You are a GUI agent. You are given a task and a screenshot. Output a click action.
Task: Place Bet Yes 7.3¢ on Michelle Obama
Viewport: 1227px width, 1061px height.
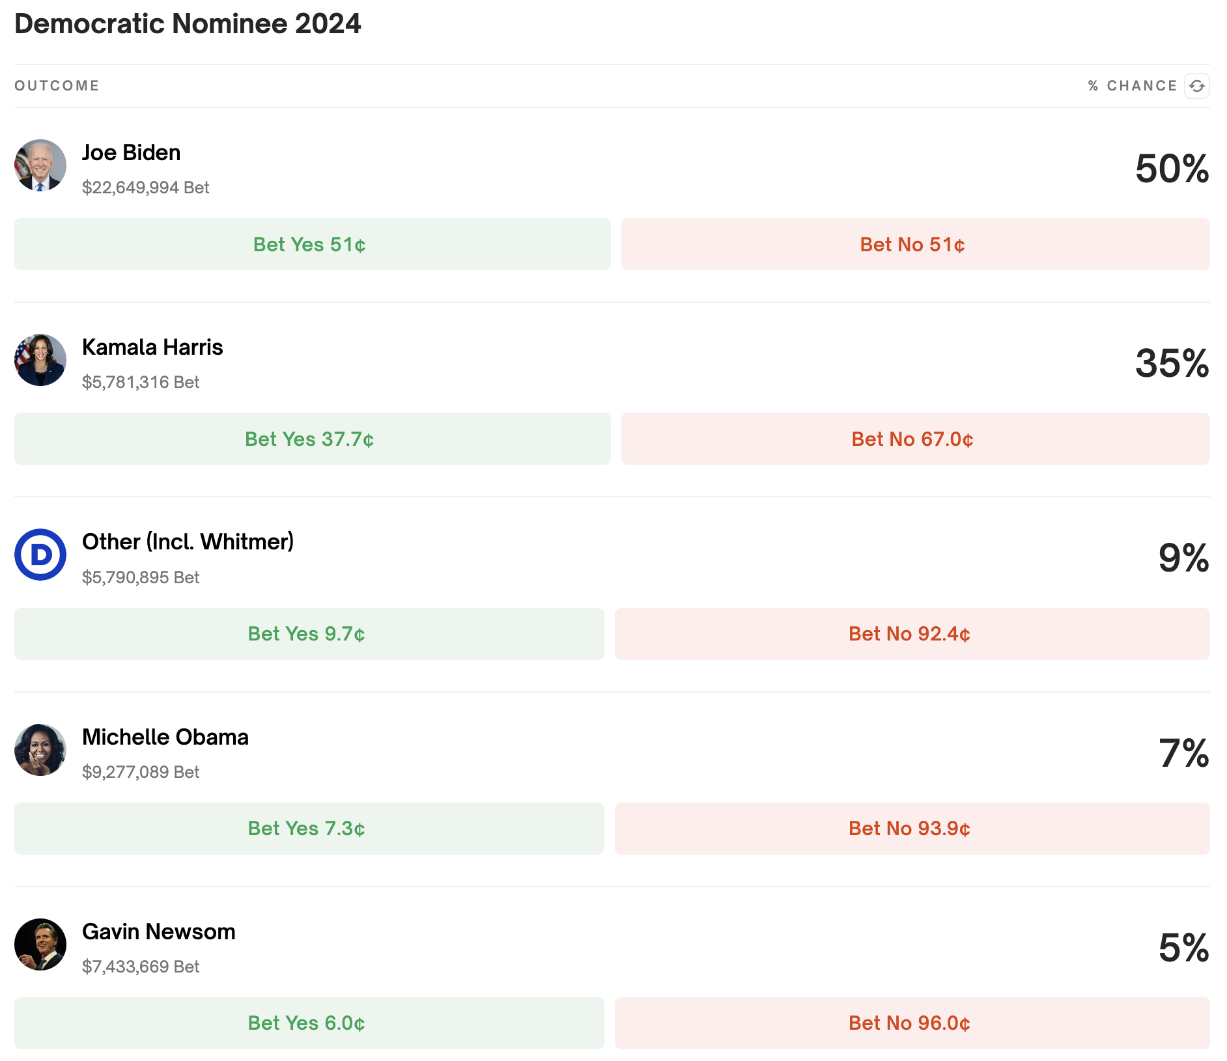coord(309,829)
